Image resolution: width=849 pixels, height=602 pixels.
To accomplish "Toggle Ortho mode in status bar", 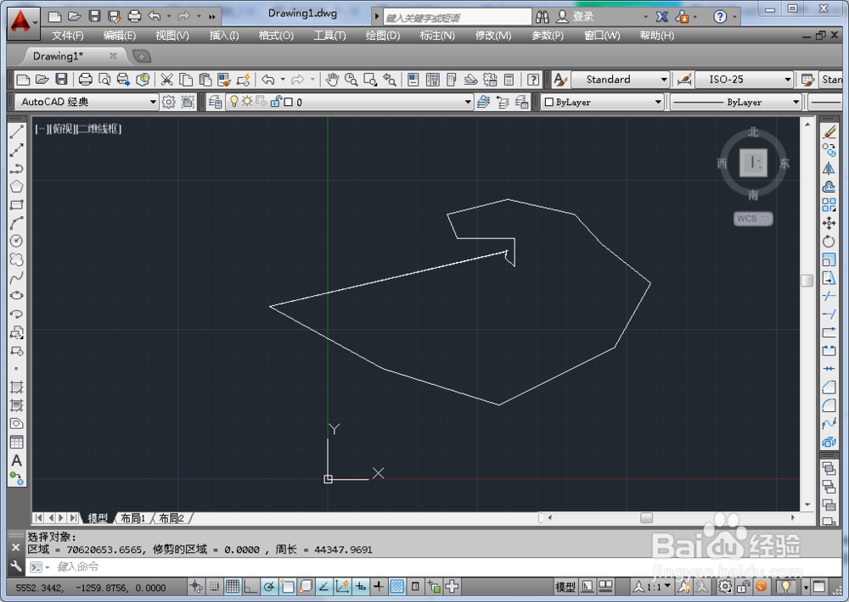I will [x=250, y=587].
